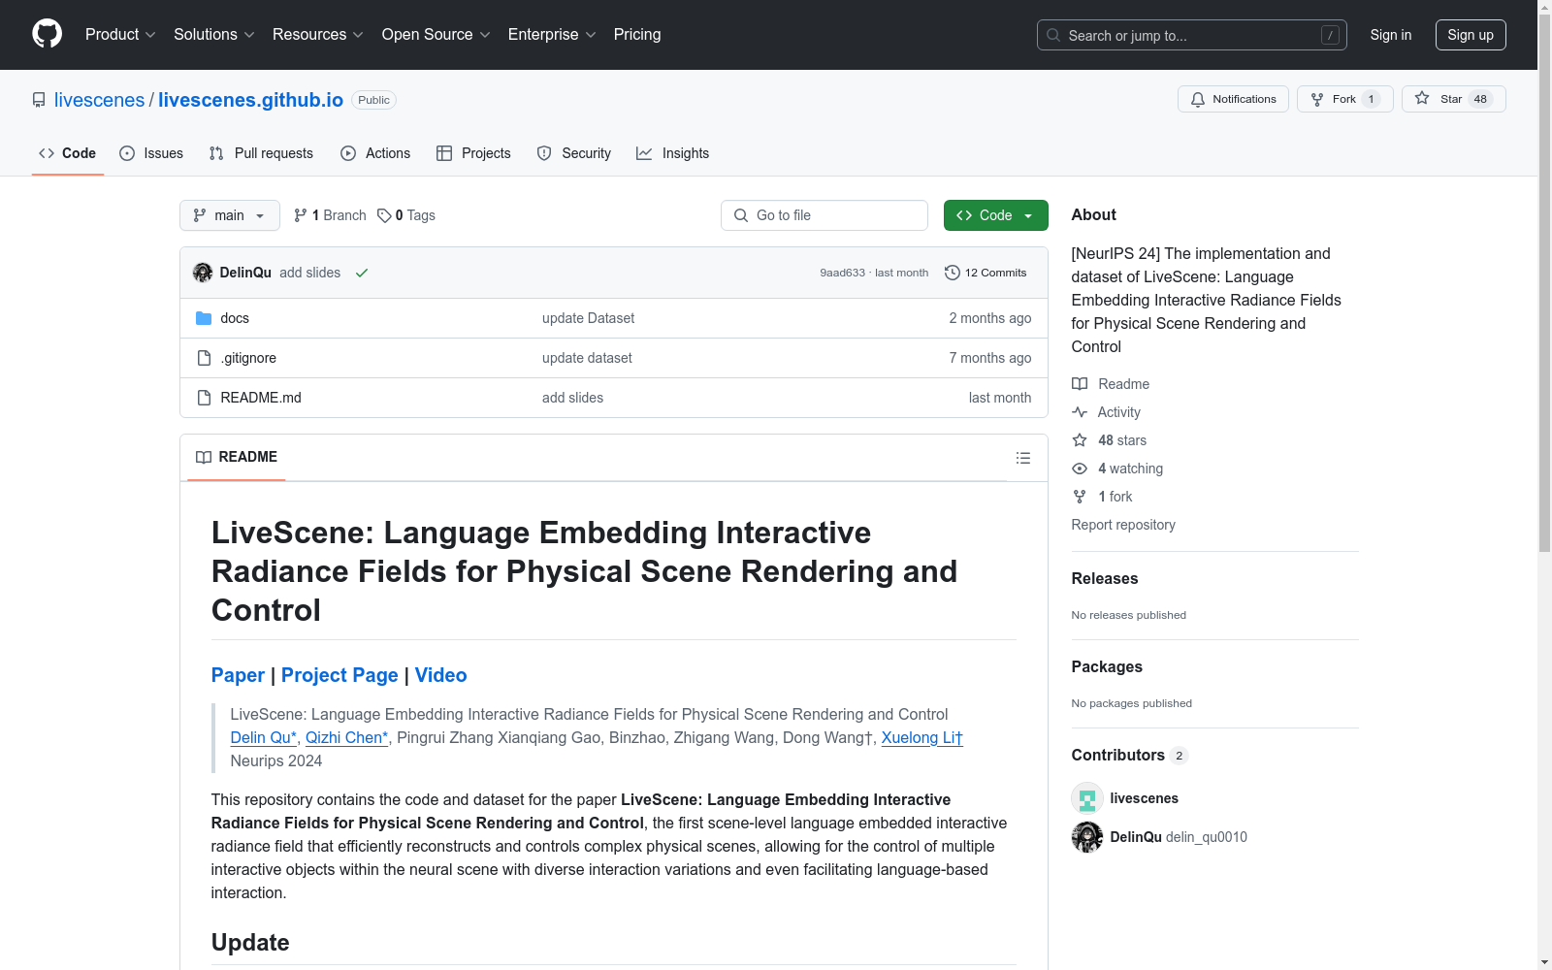Expand the Open Source menu

click(436, 34)
